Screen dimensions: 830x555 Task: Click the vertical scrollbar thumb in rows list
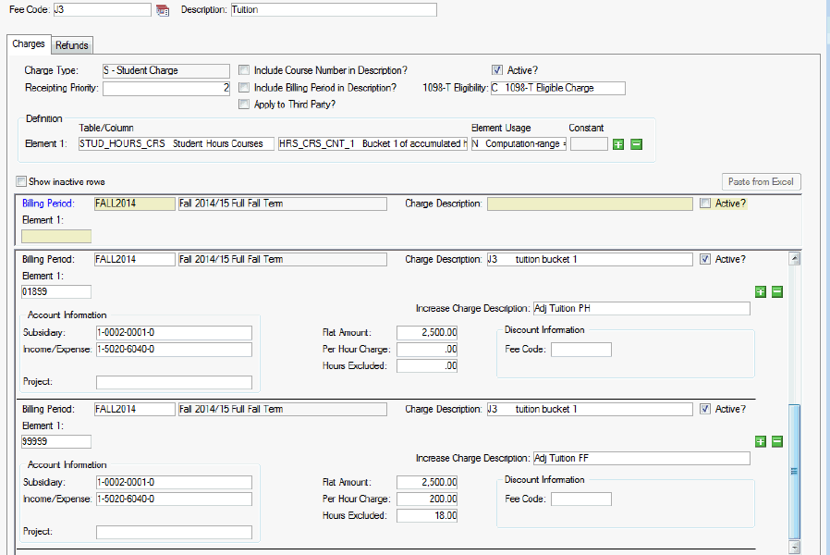click(x=793, y=471)
